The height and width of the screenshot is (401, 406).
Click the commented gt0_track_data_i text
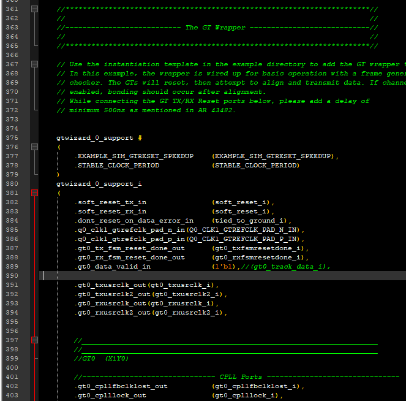[288, 267]
